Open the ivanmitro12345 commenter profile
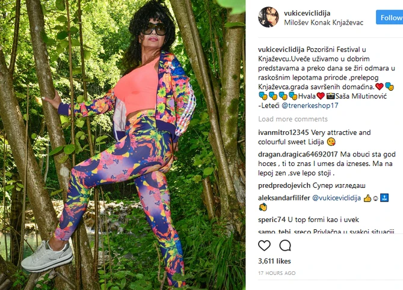This screenshot has height=290, width=403. [283, 132]
